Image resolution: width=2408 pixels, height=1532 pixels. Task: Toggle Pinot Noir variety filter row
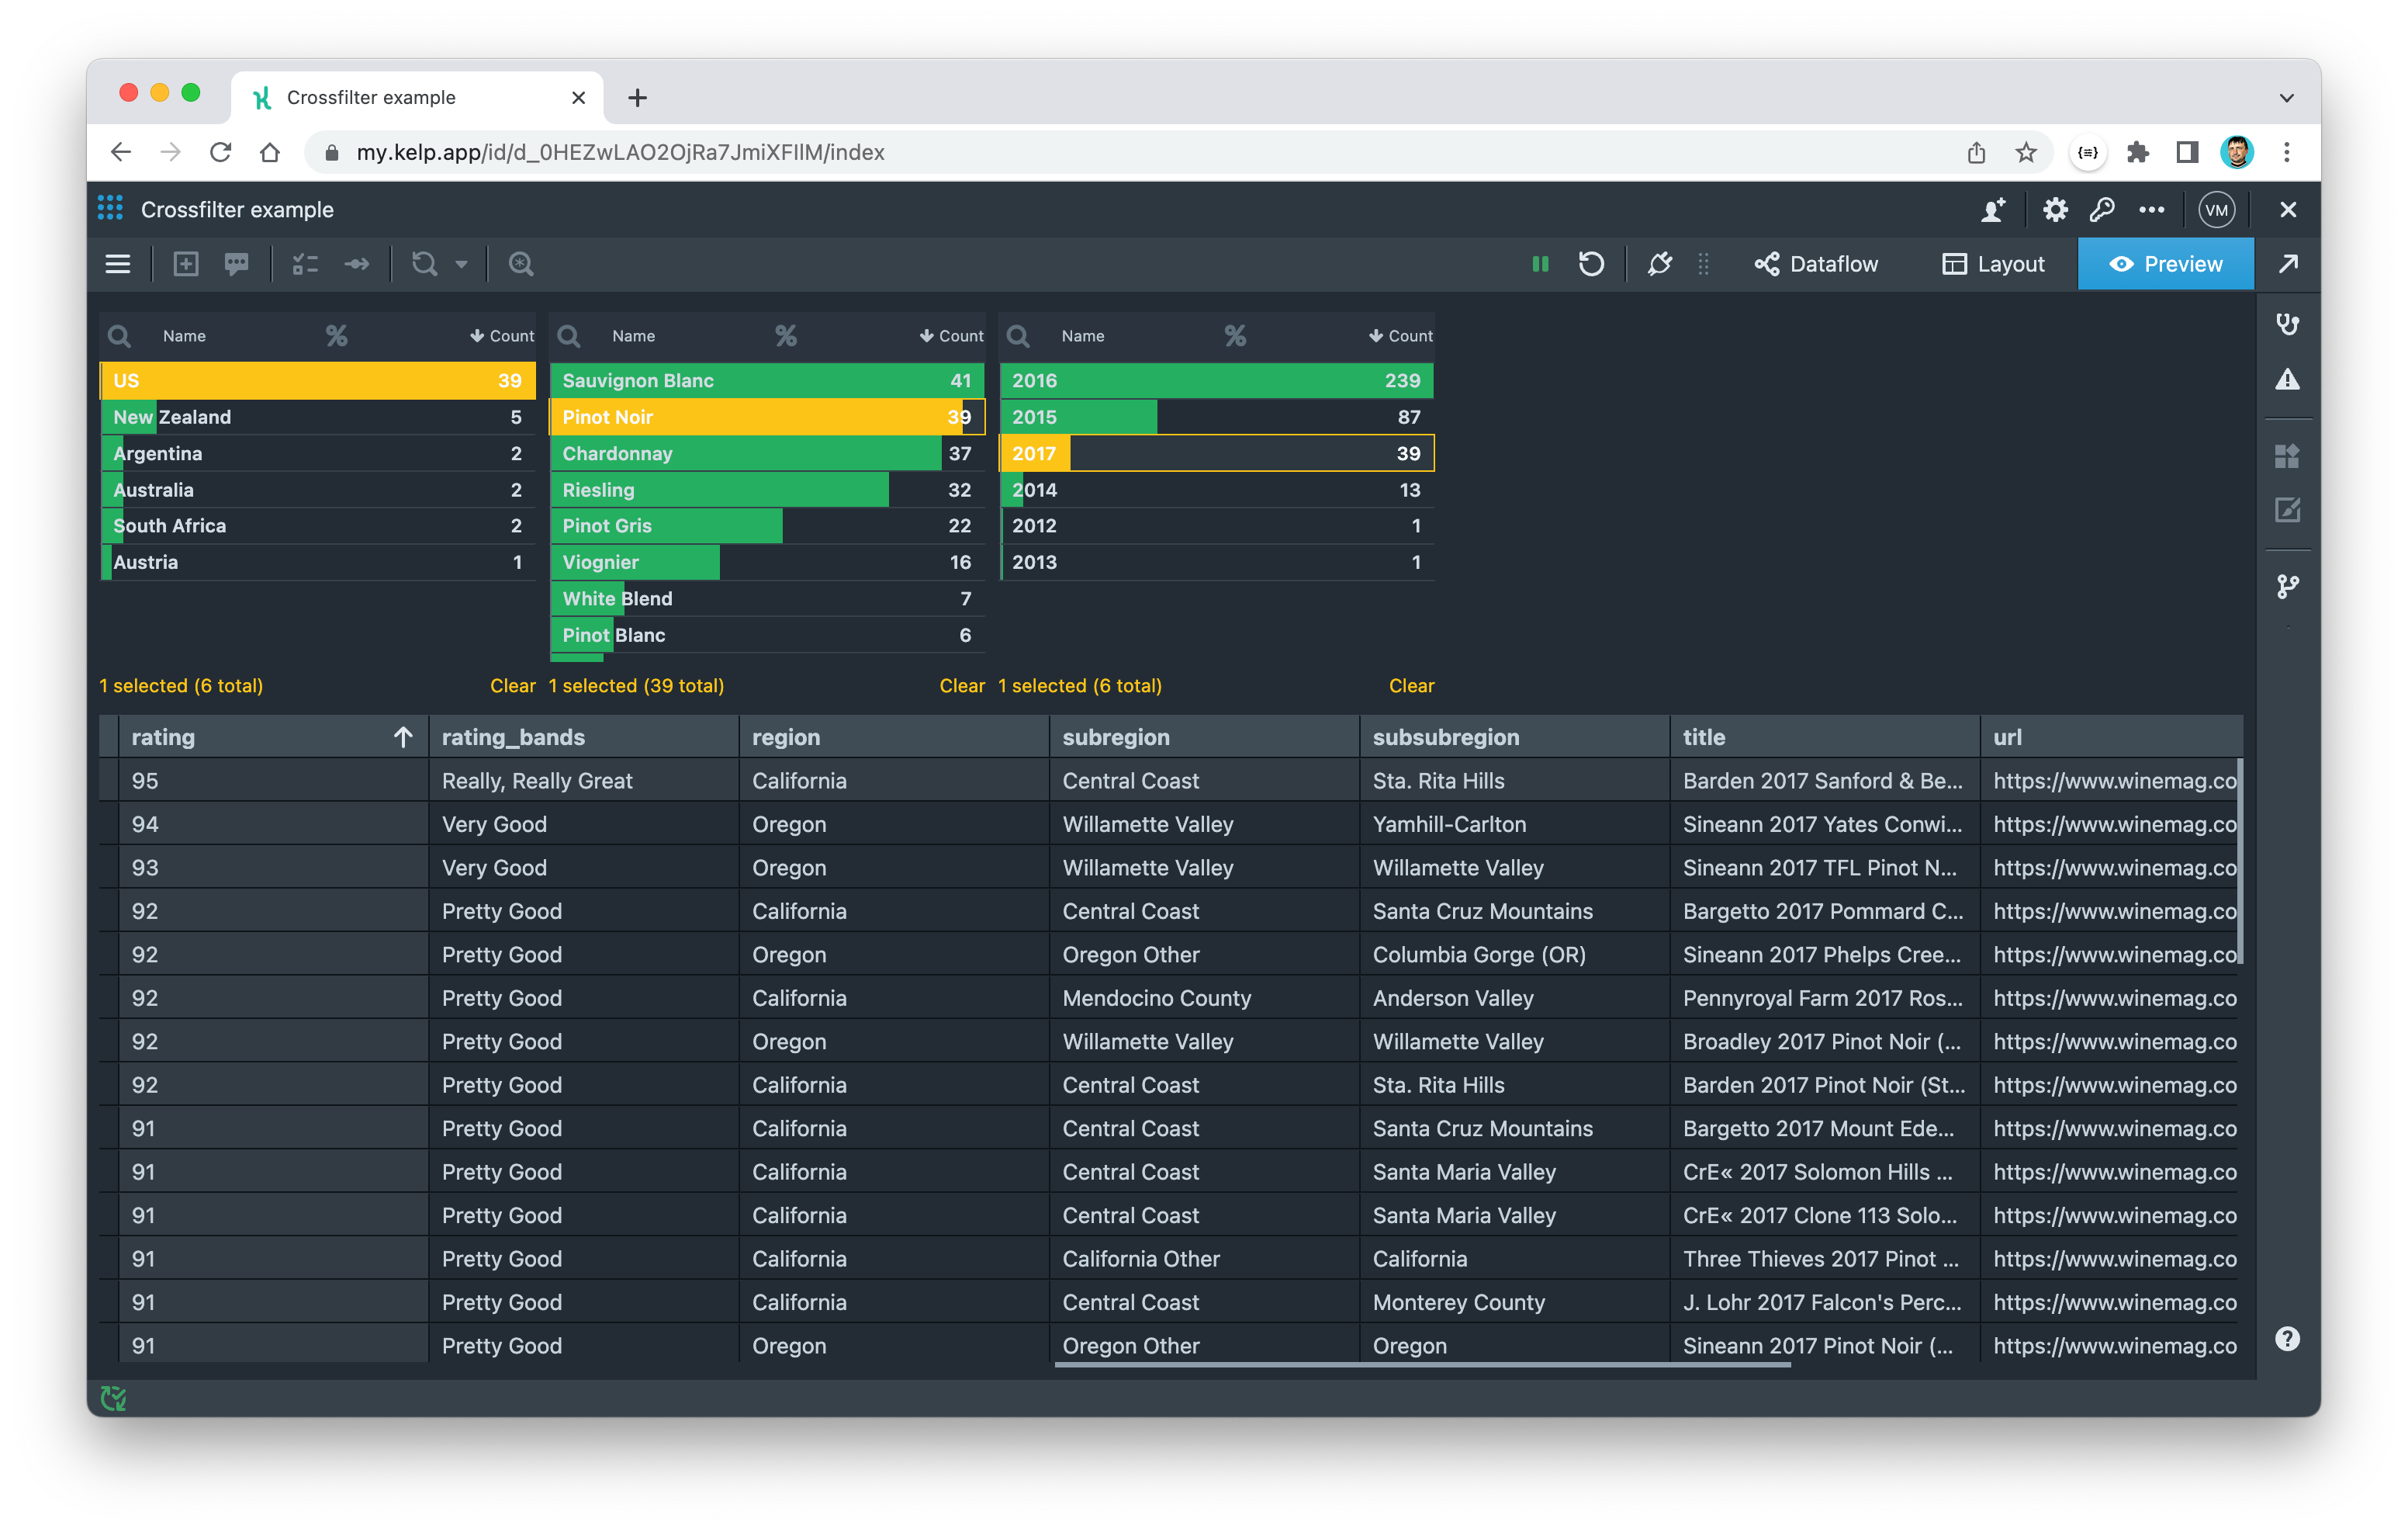pos(767,418)
